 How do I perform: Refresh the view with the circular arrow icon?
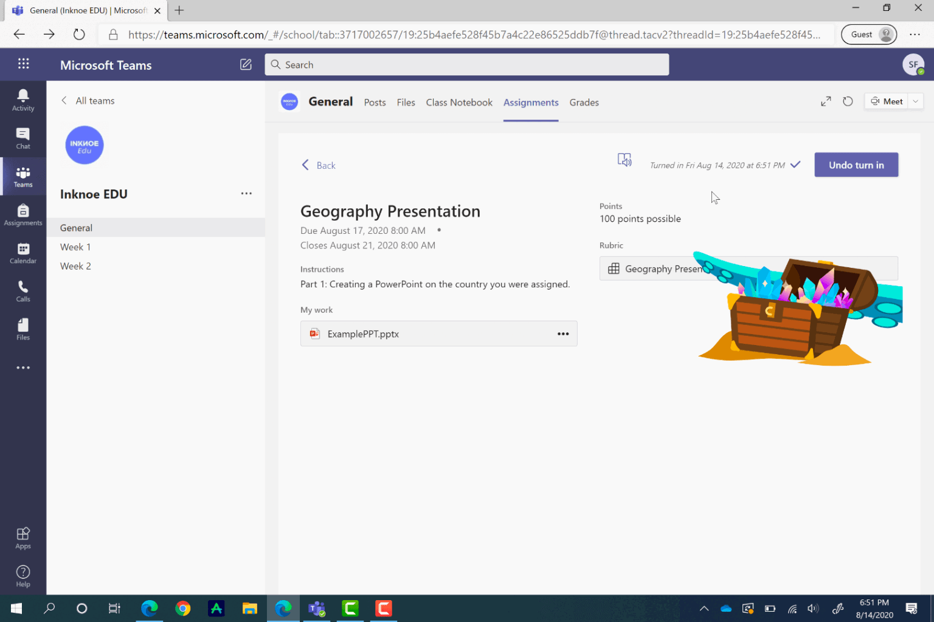[x=848, y=101]
